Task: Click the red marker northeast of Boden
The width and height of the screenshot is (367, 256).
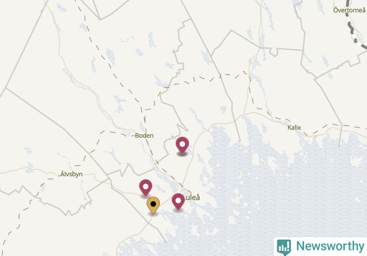Action: 182,145
